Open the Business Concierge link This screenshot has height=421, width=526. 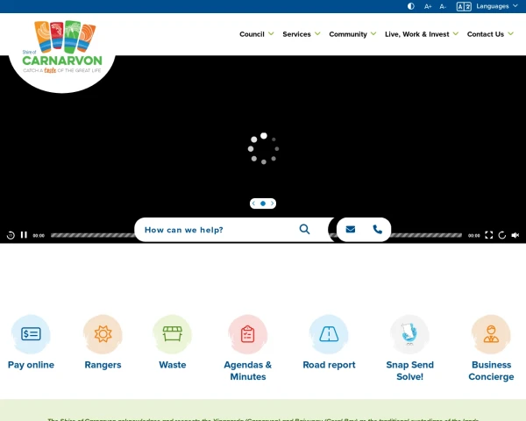[x=491, y=371]
